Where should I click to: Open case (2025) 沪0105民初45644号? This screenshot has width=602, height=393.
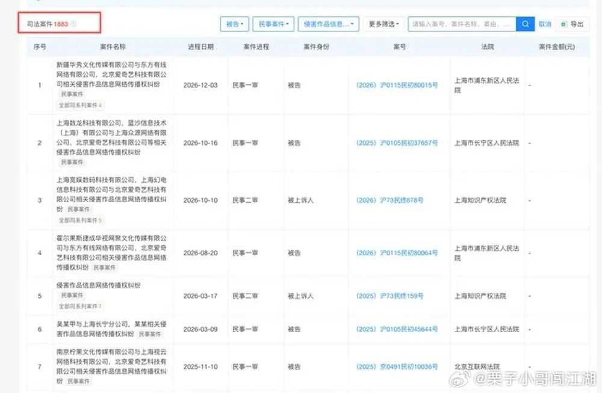pyautogui.click(x=397, y=329)
